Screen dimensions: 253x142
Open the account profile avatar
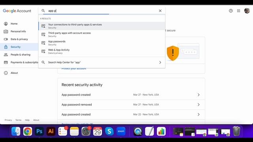point(247,11)
